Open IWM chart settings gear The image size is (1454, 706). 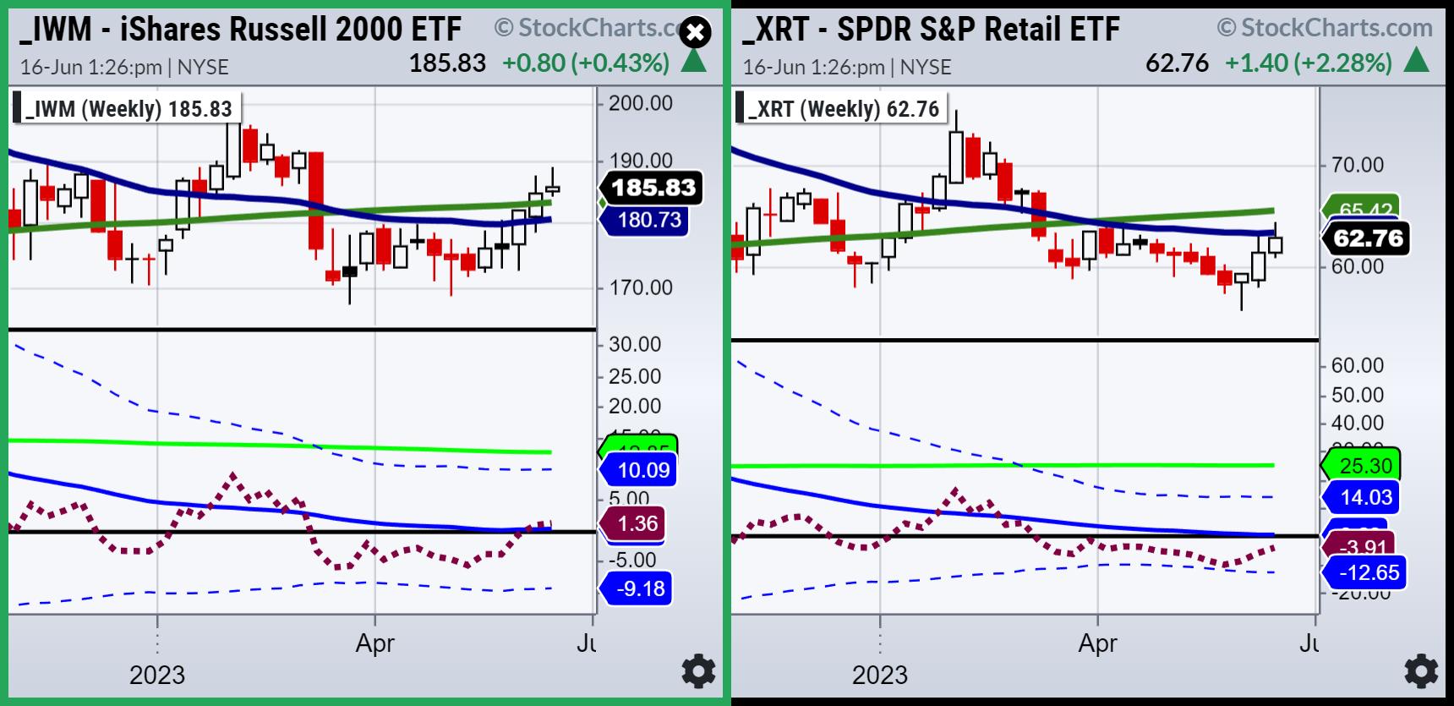698,671
